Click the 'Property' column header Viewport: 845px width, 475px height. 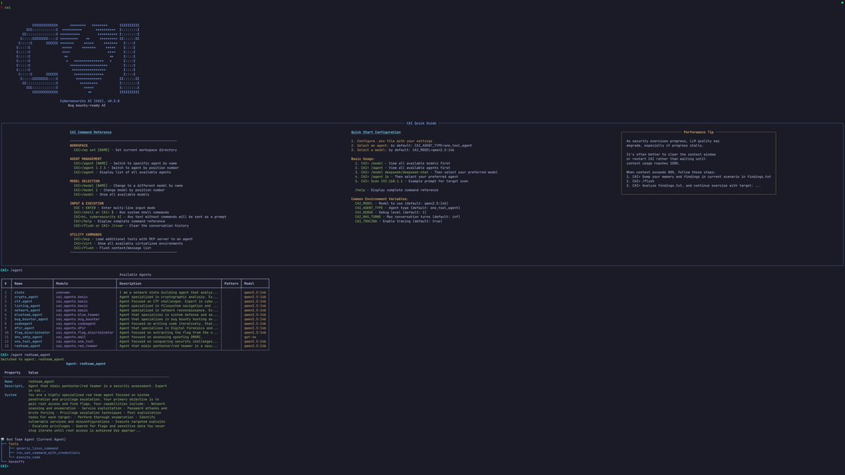(13, 372)
